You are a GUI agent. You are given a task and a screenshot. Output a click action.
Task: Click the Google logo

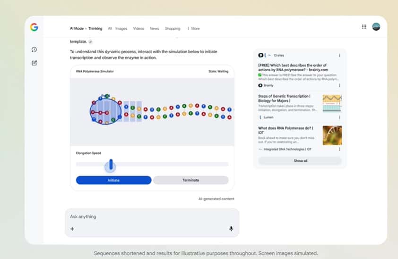pos(34,27)
